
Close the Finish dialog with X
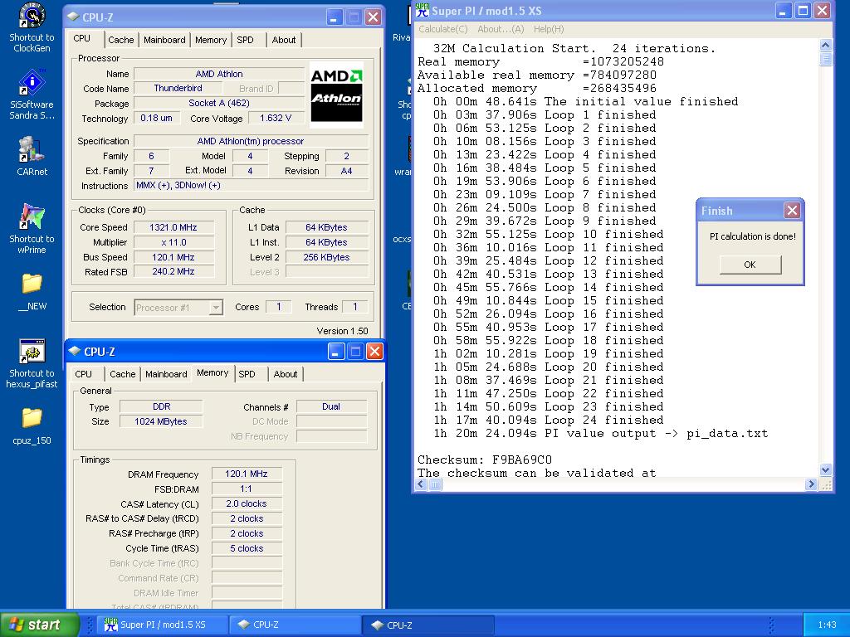point(792,210)
